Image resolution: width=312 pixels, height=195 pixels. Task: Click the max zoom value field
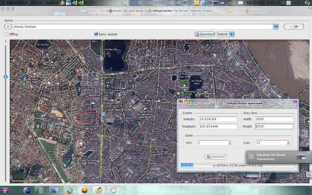click(271, 143)
